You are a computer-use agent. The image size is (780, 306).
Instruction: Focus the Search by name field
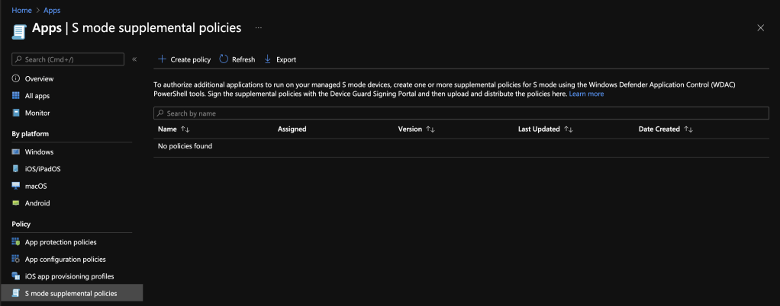(461, 113)
